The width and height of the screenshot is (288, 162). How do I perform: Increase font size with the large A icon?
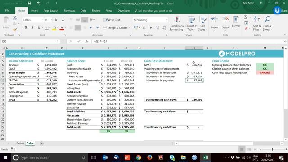pyautogui.click(x=56, y=20)
